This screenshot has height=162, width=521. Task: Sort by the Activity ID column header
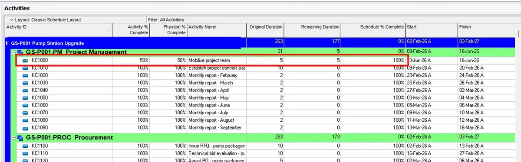click(x=58, y=30)
